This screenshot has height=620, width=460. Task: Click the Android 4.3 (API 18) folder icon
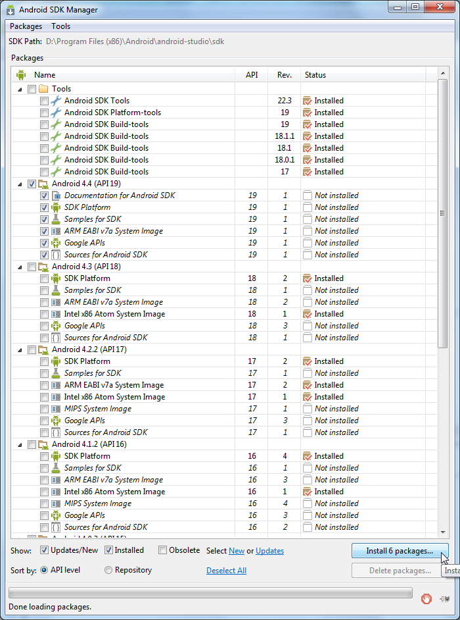pos(43,267)
